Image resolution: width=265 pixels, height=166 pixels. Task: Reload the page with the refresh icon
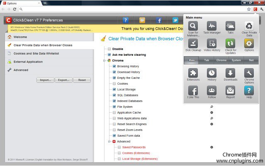[x=15, y=9]
